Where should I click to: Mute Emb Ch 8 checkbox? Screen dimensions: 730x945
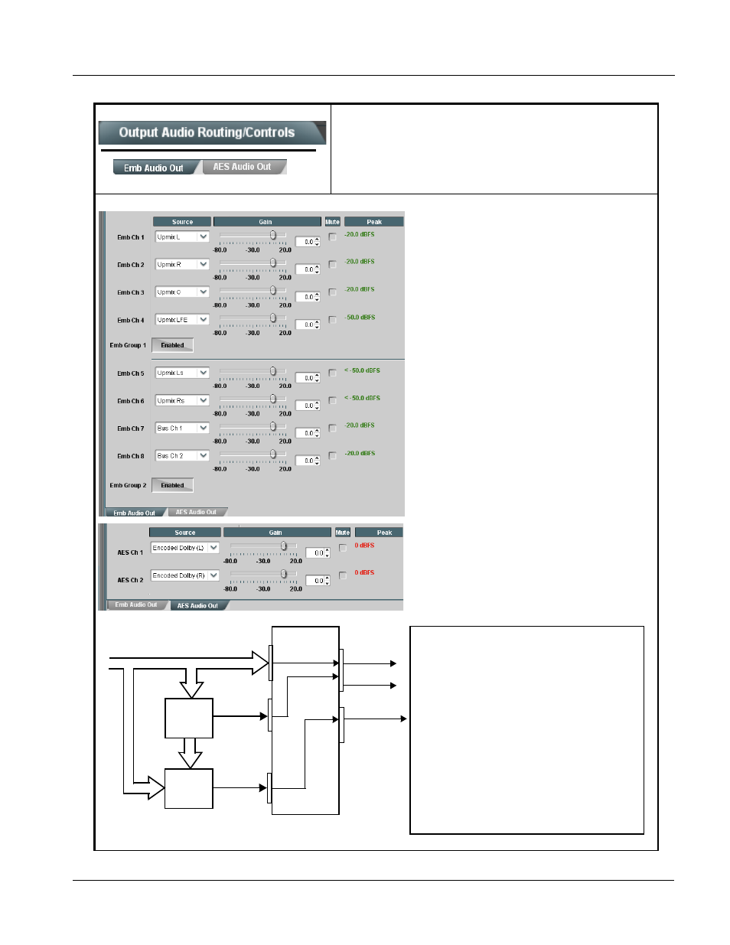[x=333, y=456]
